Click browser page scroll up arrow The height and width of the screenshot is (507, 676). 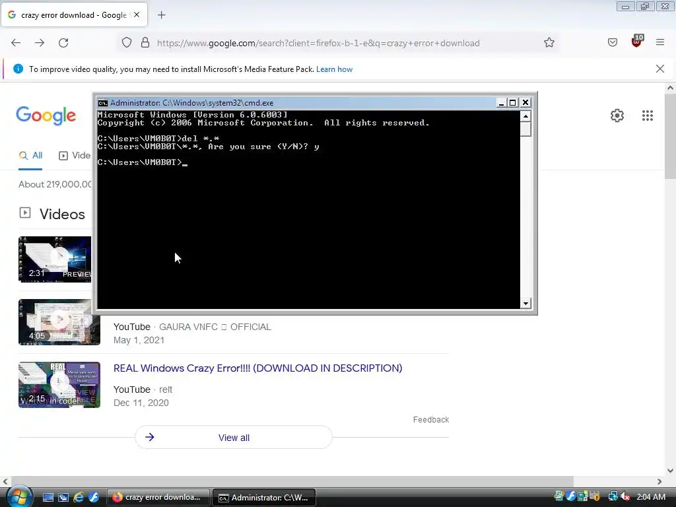[x=670, y=88]
